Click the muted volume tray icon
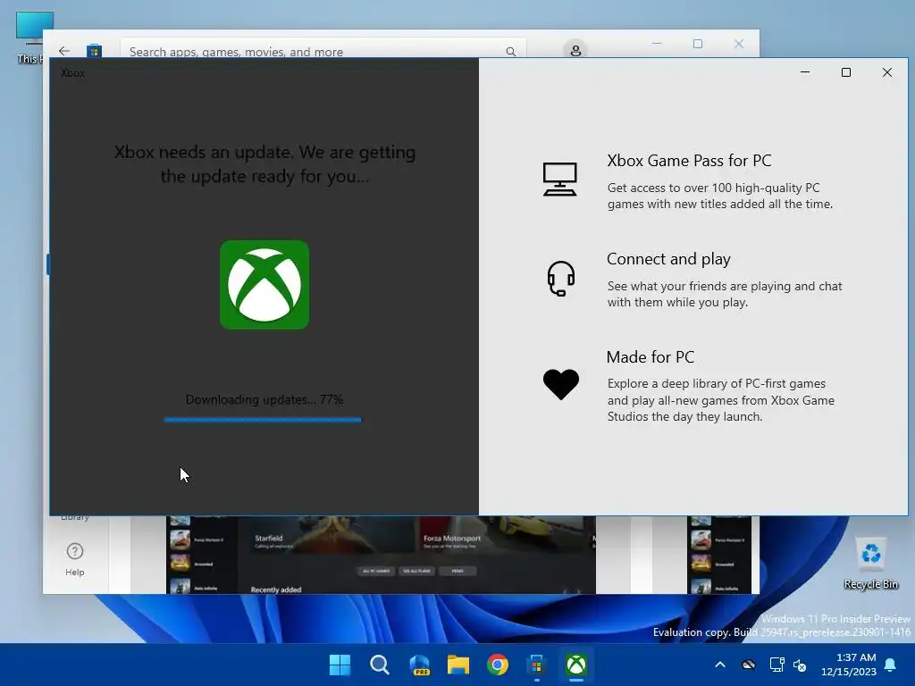The height and width of the screenshot is (686, 915). pos(800,665)
